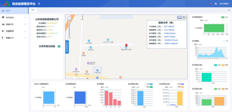Zoom out the map with minus button
This screenshot has width=232, height=112.
69,37
